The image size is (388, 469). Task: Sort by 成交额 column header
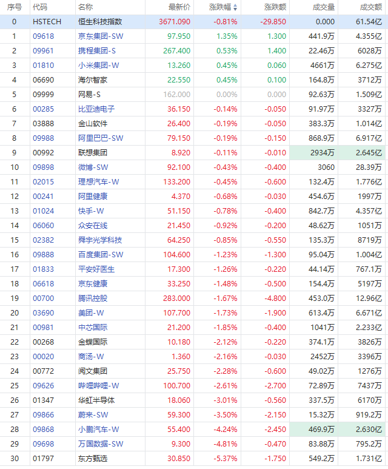pos(371,7)
